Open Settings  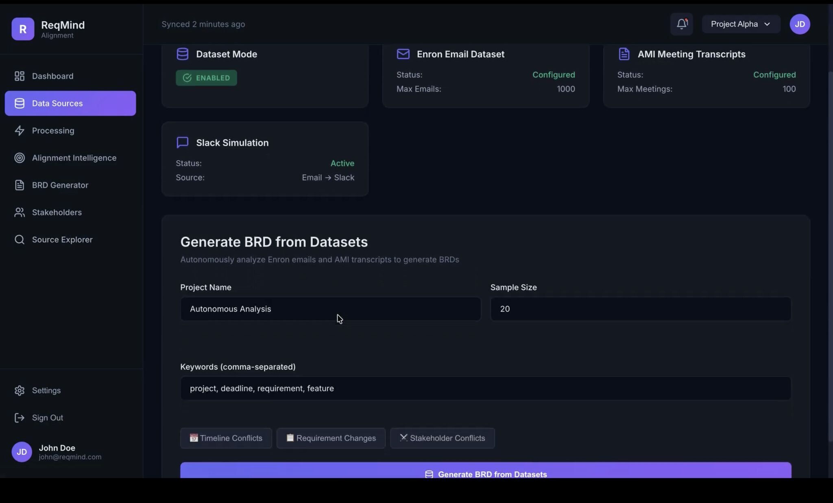pos(70,390)
